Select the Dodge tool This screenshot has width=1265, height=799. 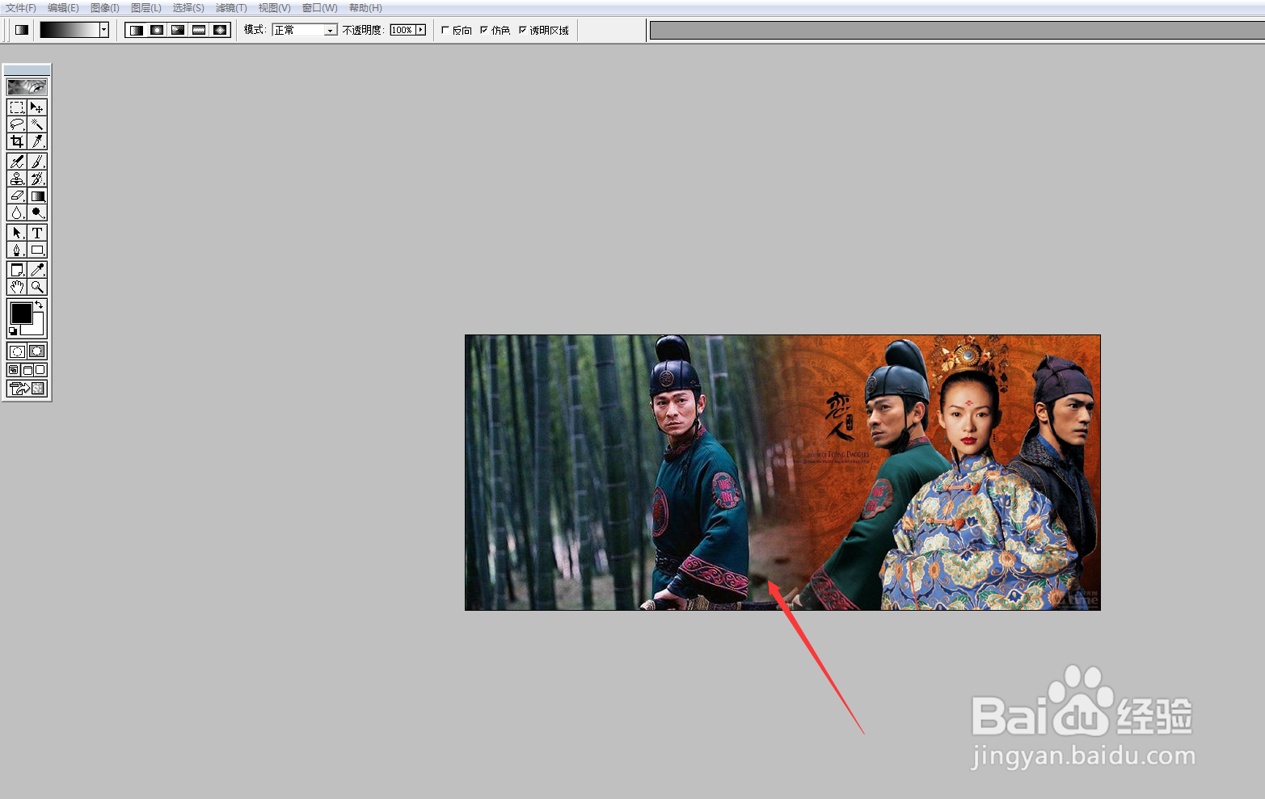pyautogui.click(x=37, y=212)
